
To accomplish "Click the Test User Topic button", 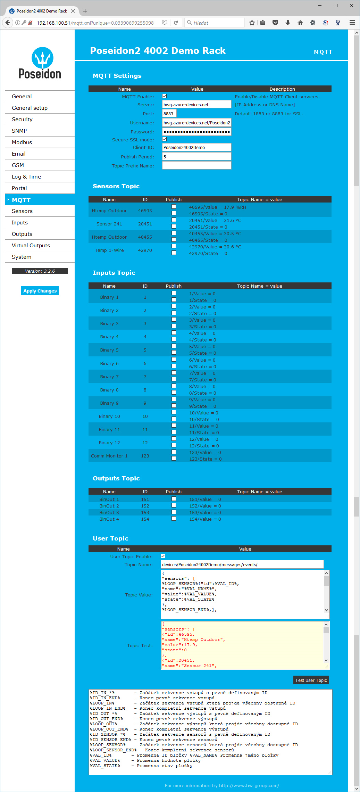I will coord(311,680).
